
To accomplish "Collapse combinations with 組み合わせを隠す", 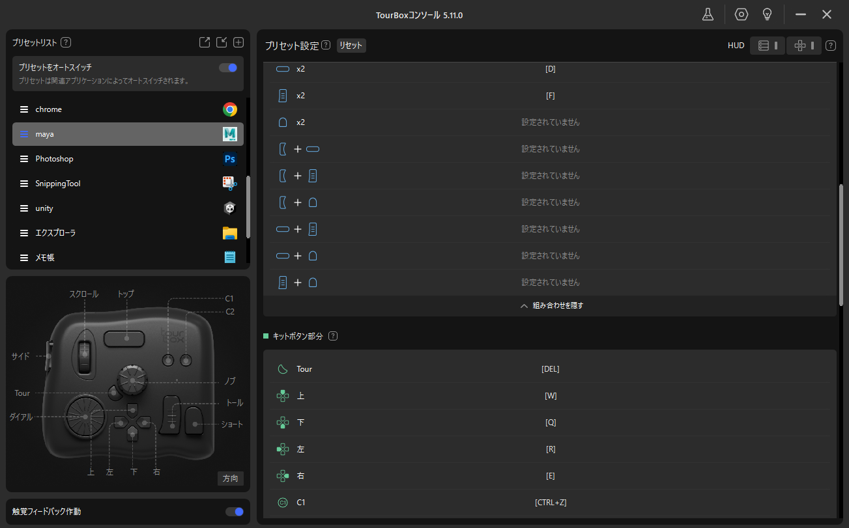I will click(x=551, y=305).
